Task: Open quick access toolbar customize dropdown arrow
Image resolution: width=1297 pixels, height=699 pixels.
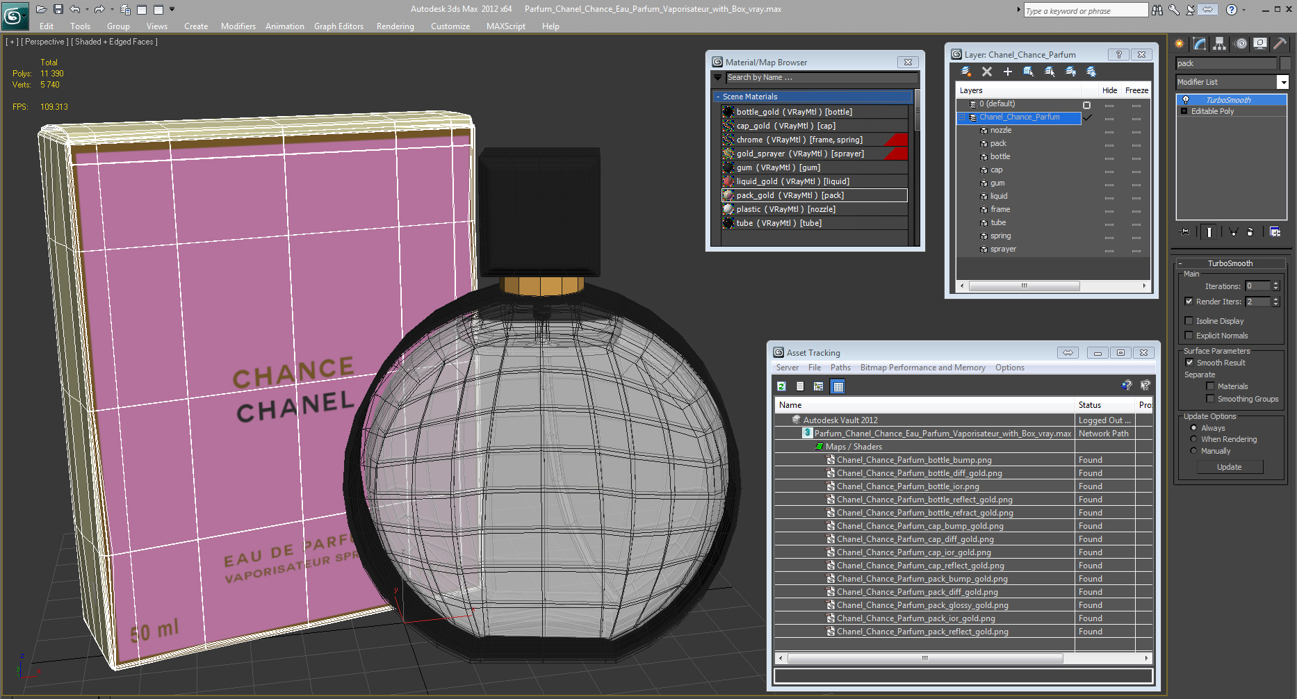Action: click(x=172, y=9)
